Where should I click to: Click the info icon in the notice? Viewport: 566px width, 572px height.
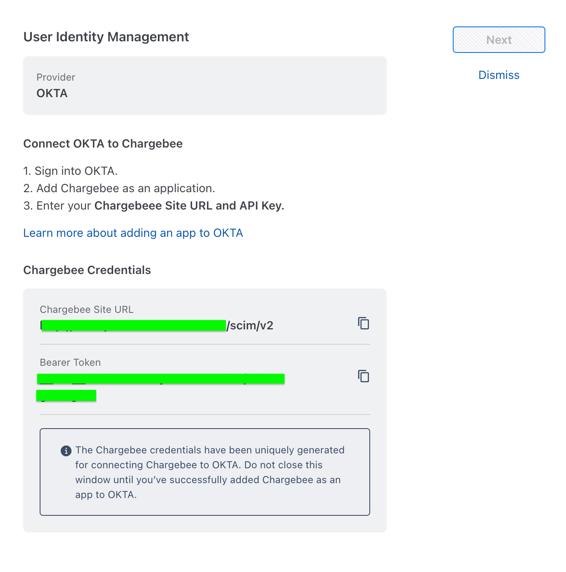click(x=66, y=451)
